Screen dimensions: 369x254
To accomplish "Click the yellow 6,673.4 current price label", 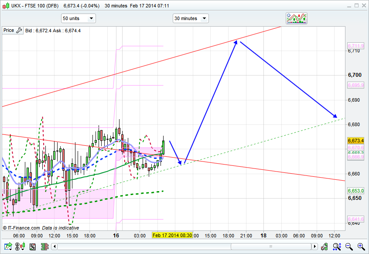I will (x=355, y=141).
